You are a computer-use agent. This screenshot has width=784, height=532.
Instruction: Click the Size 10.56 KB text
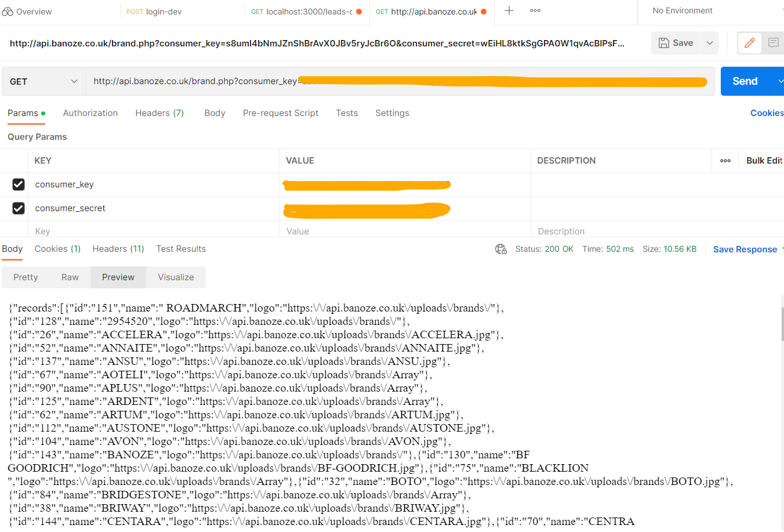[669, 249]
